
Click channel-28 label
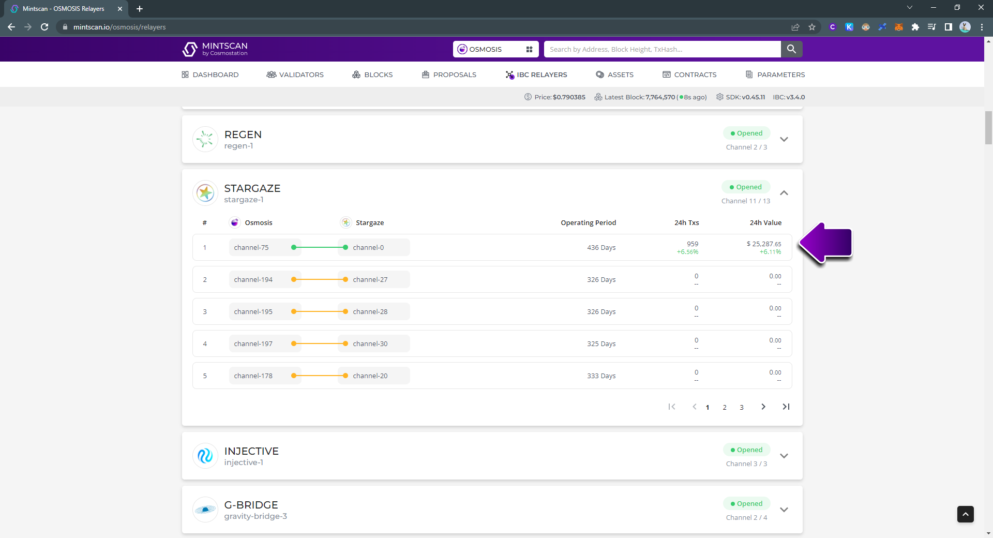[x=370, y=311]
